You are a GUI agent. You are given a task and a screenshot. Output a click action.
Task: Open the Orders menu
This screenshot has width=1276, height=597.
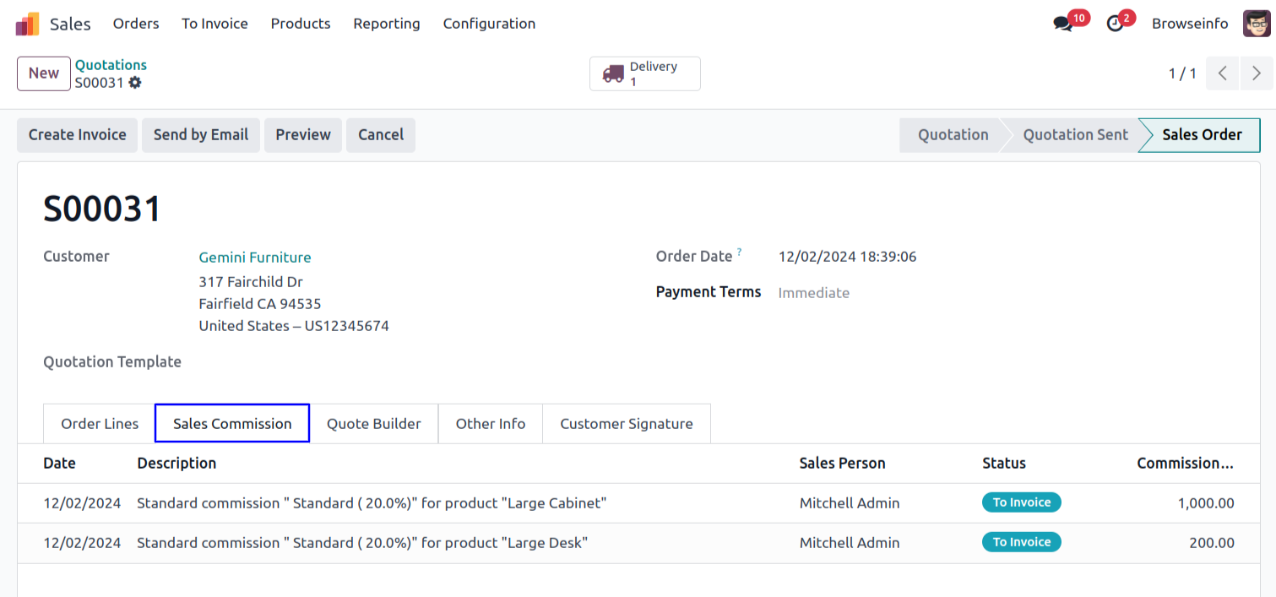(136, 24)
